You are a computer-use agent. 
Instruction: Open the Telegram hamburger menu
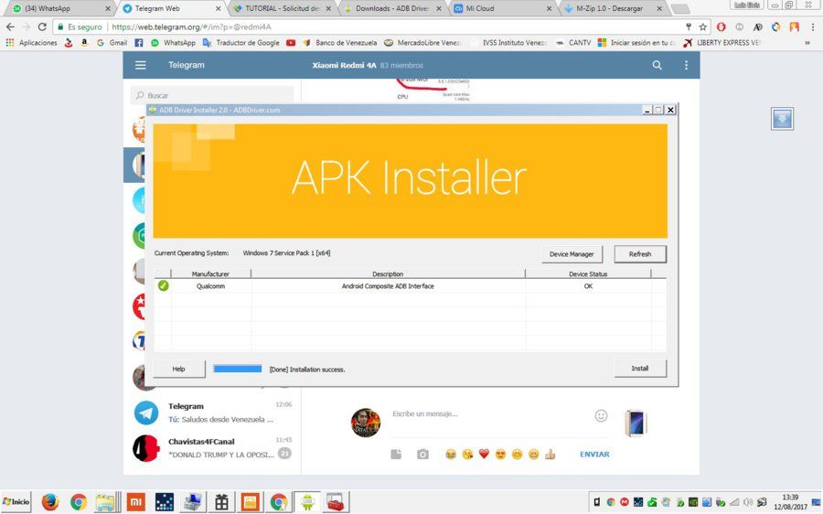coord(140,65)
